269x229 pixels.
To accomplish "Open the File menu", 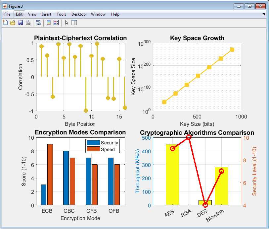I will 8,14.
